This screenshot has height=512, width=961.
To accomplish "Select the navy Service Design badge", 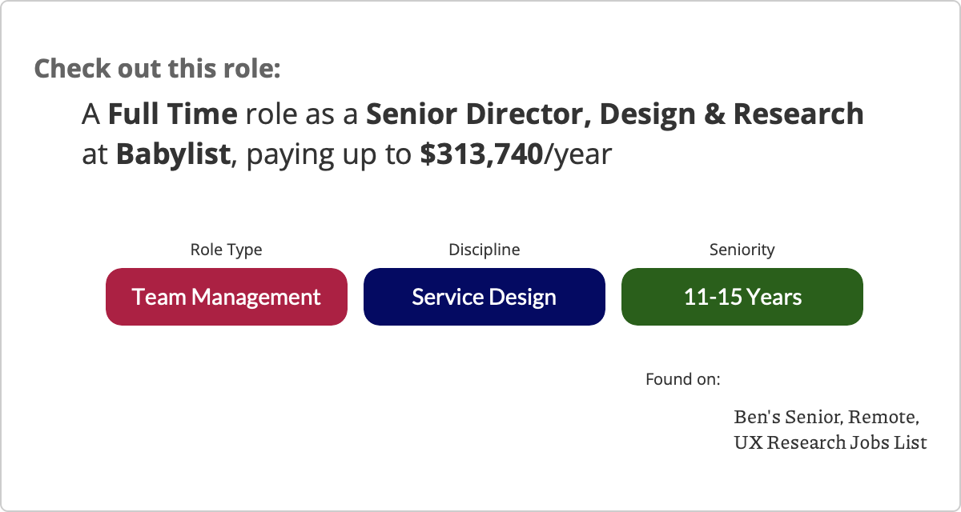I will [485, 297].
